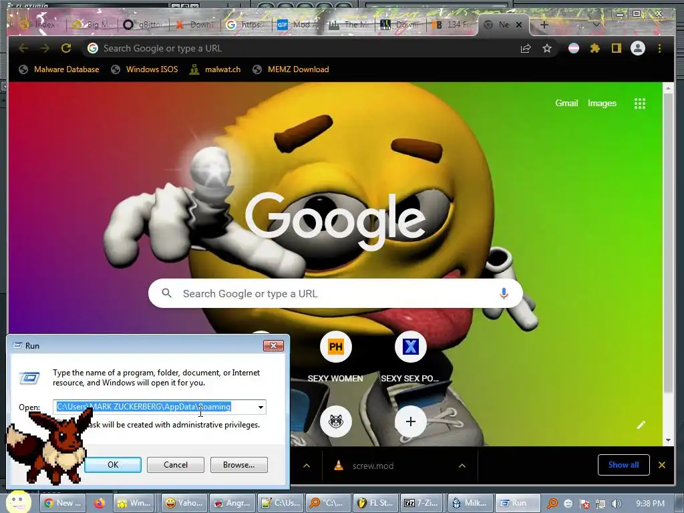Switch to the Milk... taskbar window
This screenshot has width=684, height=513.
pyautogui.click(x=472, y=503)
